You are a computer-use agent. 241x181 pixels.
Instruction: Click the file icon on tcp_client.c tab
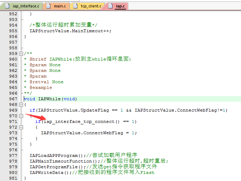click(75, 6)
